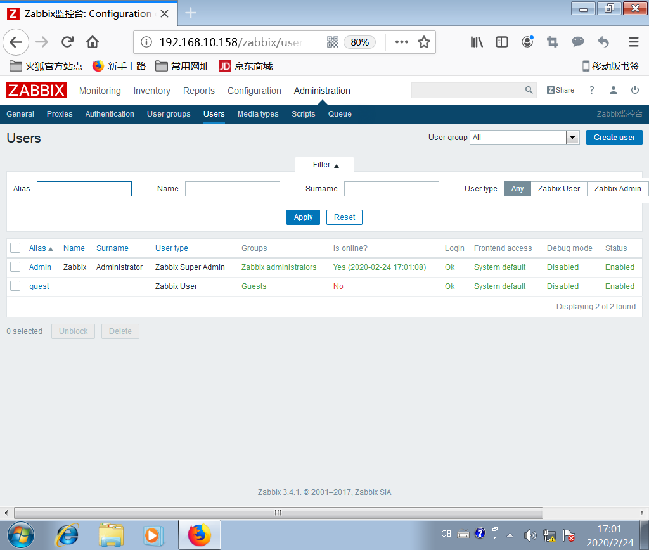This screenshot has height=550, width=649.
Task: Open the chat bubble toolbar icon
Action: click(578, 41)
